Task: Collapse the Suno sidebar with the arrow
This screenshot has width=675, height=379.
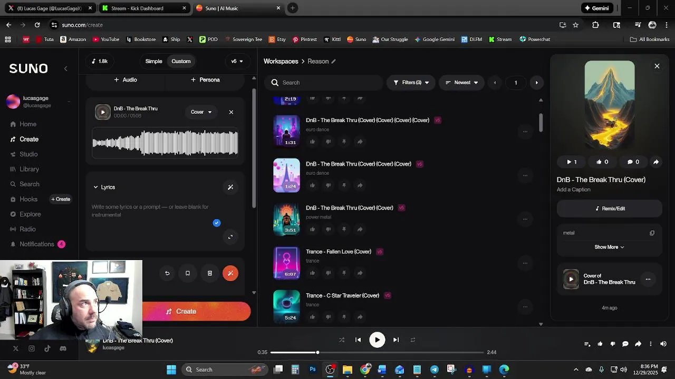Action: coord(66,68)
